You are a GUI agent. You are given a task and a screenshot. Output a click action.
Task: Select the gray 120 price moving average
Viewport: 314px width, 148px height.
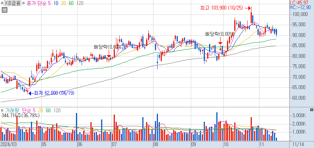click(80, 3)
